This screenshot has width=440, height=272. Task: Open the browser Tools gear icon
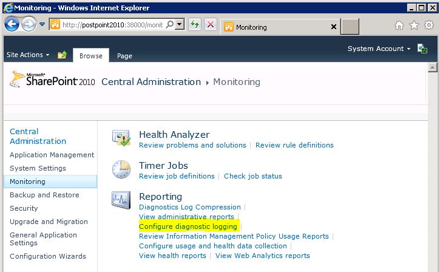click(x=428, y=25)
